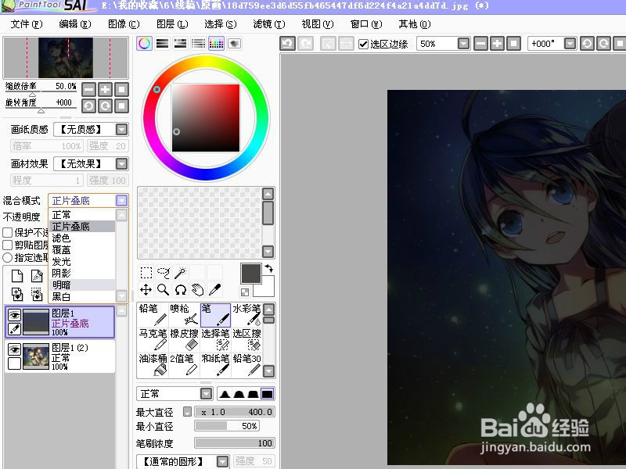
Task: Show the color swatches panel
Action: click(x=217, y=44)
